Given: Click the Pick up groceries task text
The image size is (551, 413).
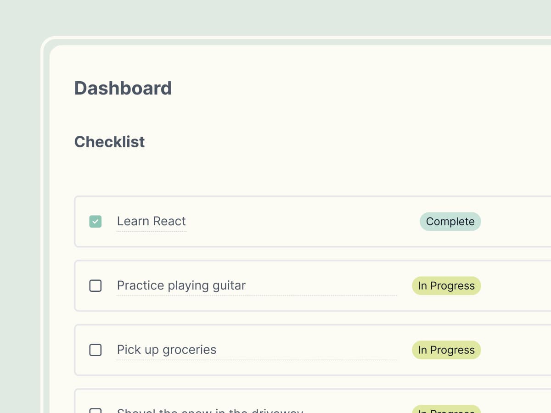Looking at the screenshot, I should click(166, 350).
